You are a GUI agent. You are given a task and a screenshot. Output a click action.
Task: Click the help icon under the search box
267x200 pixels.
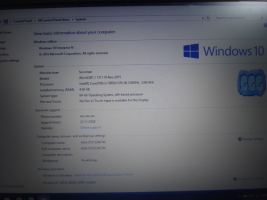click(265, 25)
